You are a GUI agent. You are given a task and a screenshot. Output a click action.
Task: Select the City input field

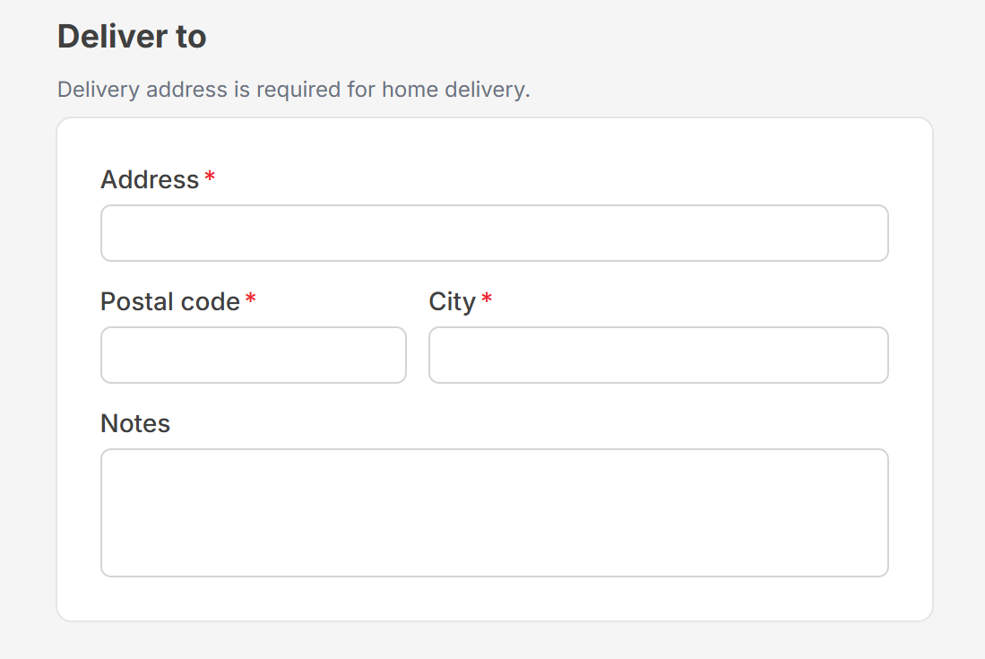point(658,355)
